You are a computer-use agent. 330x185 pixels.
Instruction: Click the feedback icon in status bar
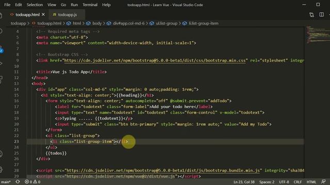click(x=323, y=181)
